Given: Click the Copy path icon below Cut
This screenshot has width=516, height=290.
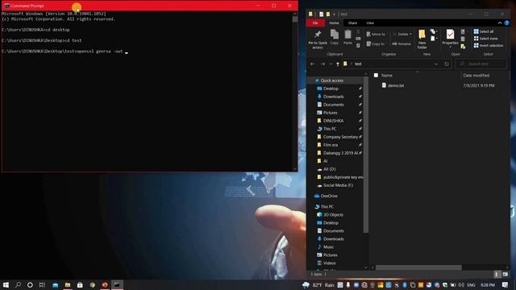Looking at the screenshot, I should [x=358, y=39].
